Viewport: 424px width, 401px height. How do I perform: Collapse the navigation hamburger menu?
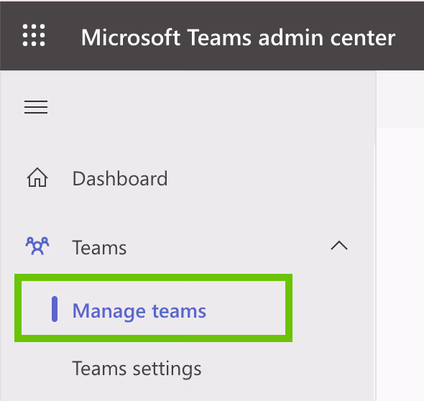coord(36,107)
